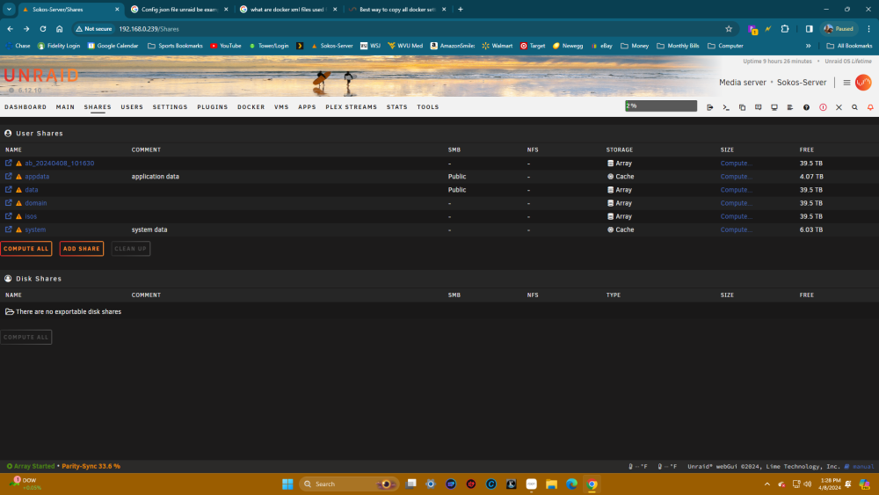Click the Unraid Connect orange avatar icon
The height and width of the screenshot is (495, 879).
(863, 83)
